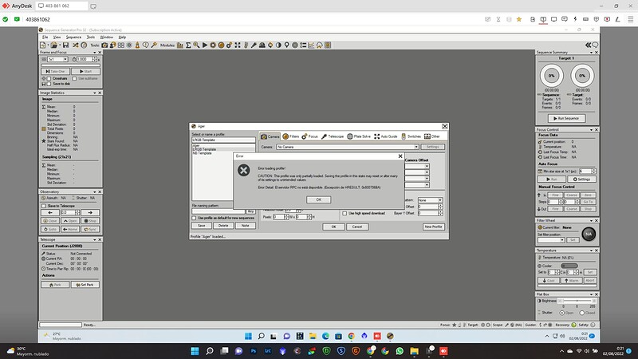The height and width of the screenshot is (359, 638).
Task: Click the New Sequence icon in toolbar
Action: pyautogui.click(x=43, y=45)
